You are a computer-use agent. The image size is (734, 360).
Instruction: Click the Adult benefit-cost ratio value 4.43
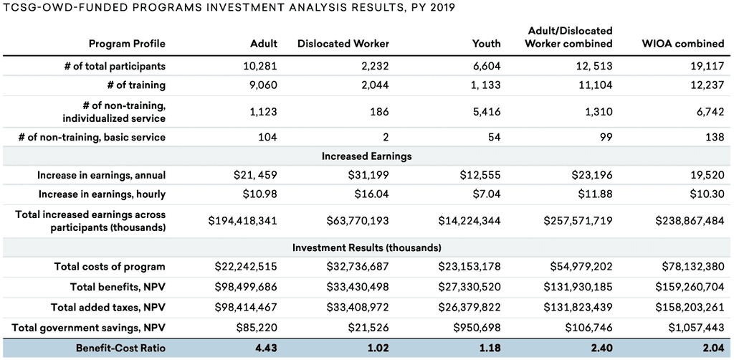coord(265,348)
